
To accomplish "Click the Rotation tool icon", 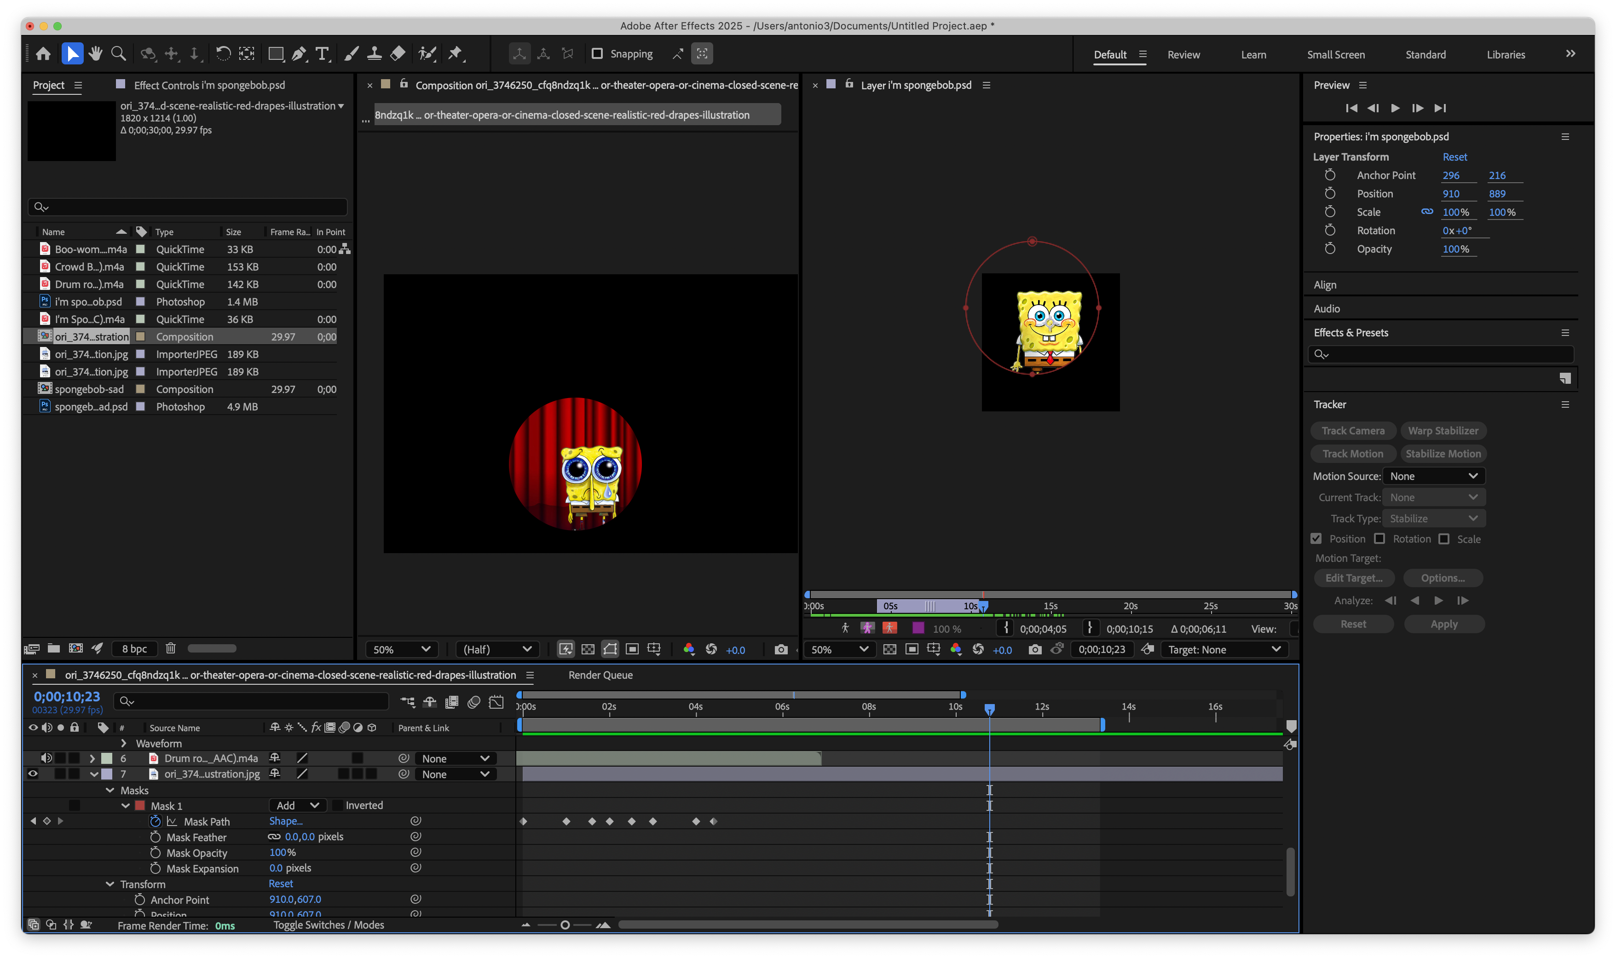I will (223, 54).
